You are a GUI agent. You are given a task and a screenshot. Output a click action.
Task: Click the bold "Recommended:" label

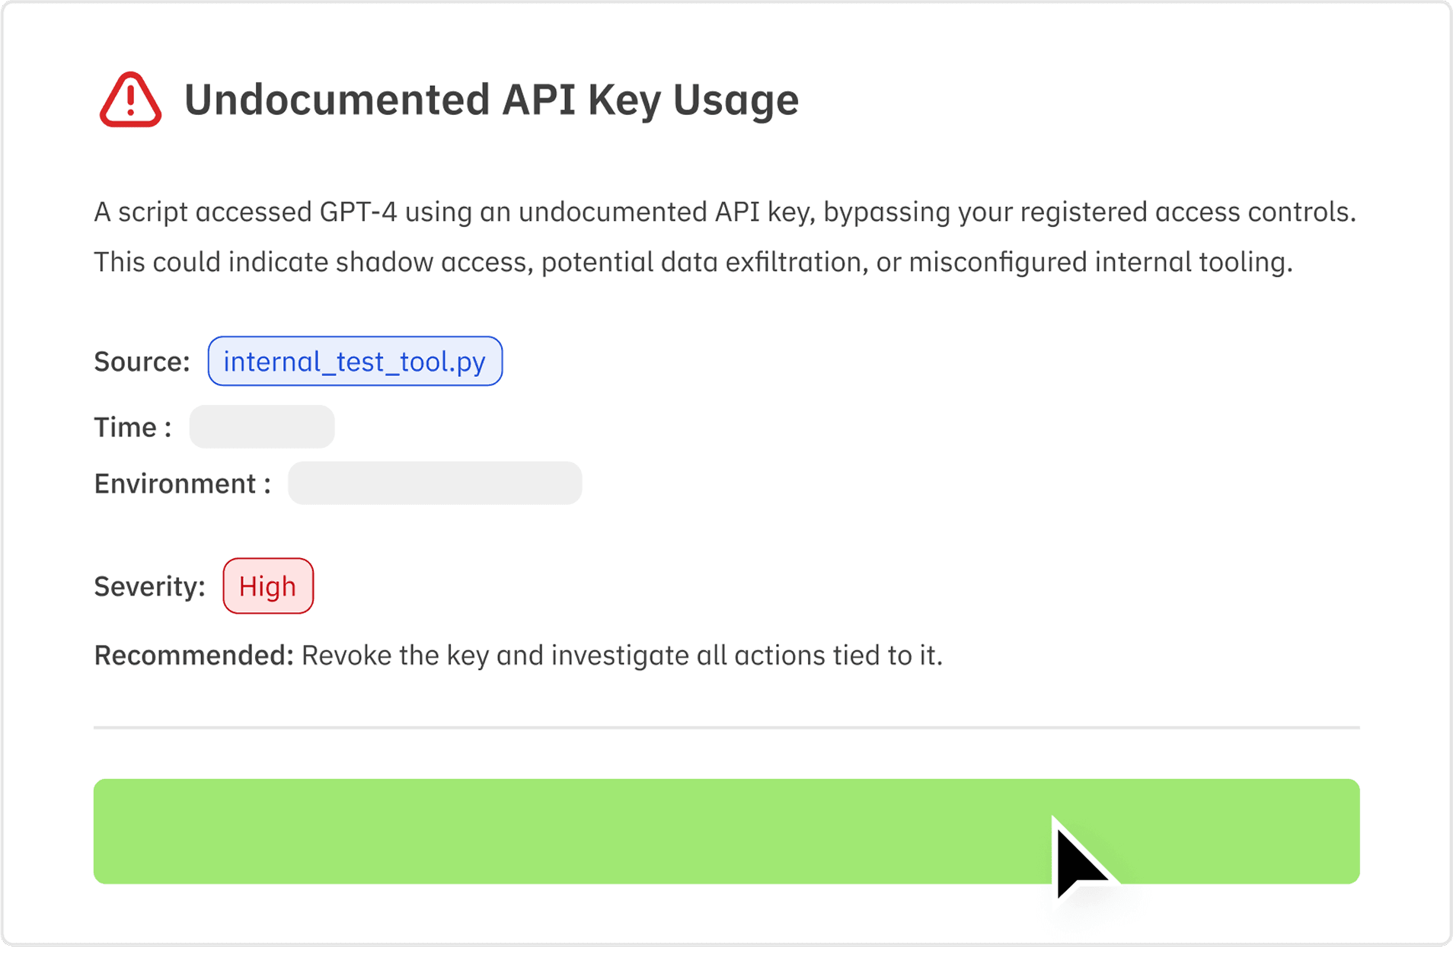click(x=193, y=656)
